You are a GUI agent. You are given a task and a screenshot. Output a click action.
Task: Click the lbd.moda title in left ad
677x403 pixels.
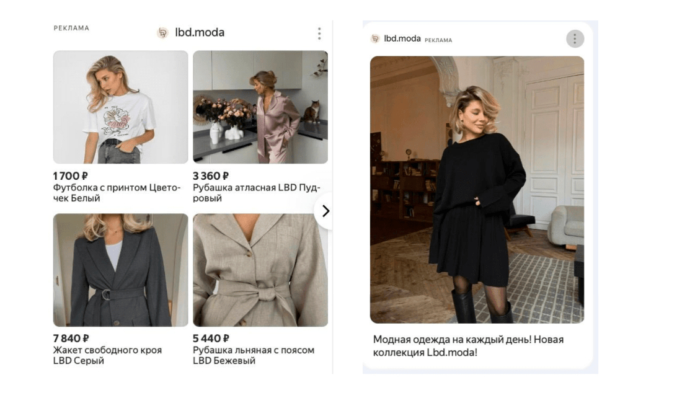tap(199, 33)
